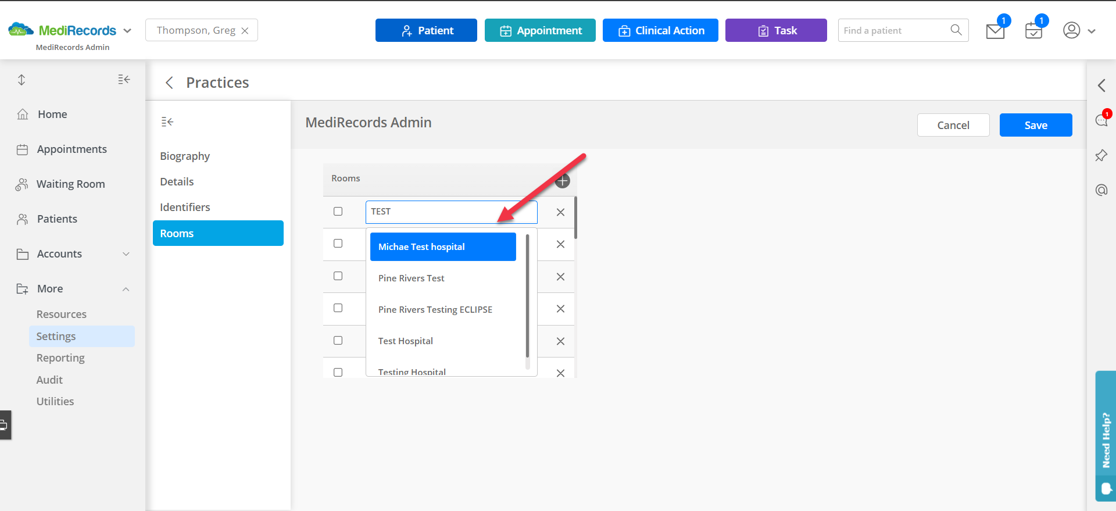Click the printer tab on left edge
The height and width of the screenshot is (511, 1116).
5,425
